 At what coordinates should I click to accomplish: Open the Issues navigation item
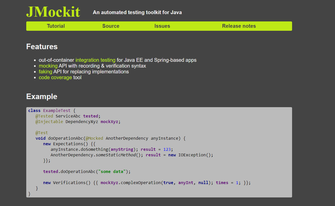[162, 26]
